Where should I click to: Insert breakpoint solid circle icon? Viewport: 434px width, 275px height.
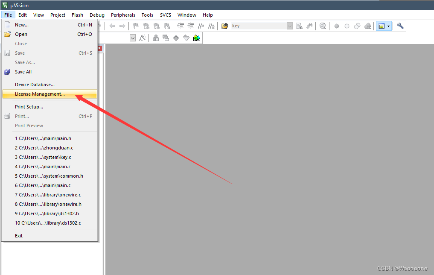click(337, 26)
